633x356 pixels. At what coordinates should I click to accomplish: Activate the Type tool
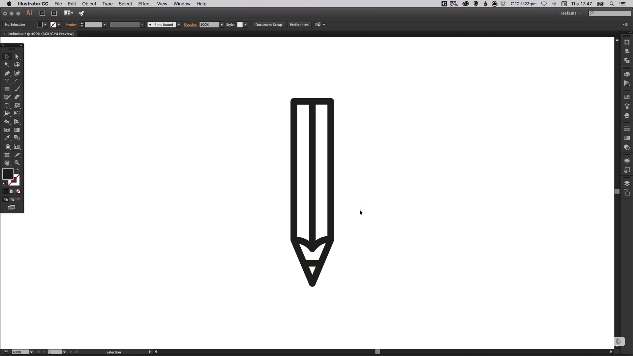(x=7, y=81)
